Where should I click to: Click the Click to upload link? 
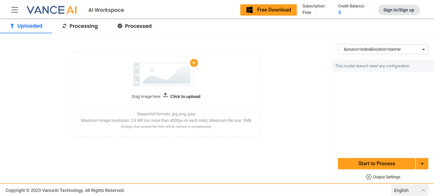[185, 97]
